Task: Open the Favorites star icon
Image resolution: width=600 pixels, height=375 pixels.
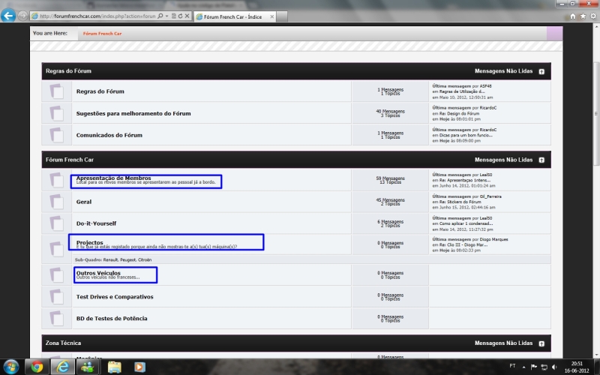Action: 583,16
